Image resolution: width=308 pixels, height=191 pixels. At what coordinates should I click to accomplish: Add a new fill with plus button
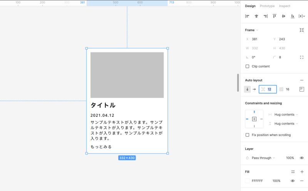click(302, 172)
